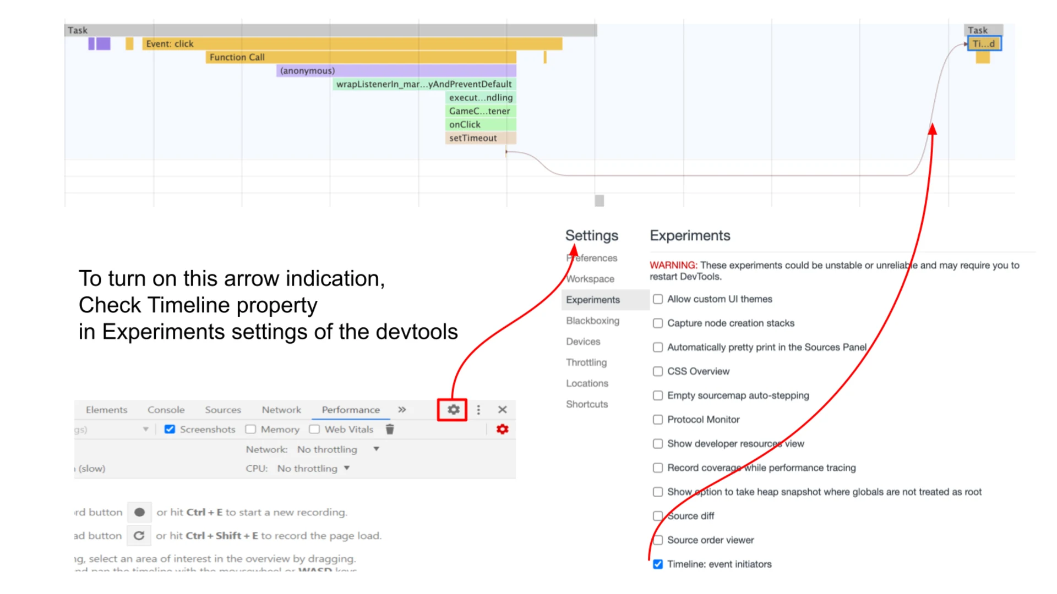Open Preferences in the Settings sidebar
The height and width of the screenshot is (594, 1057).
(x=591, y=257)
